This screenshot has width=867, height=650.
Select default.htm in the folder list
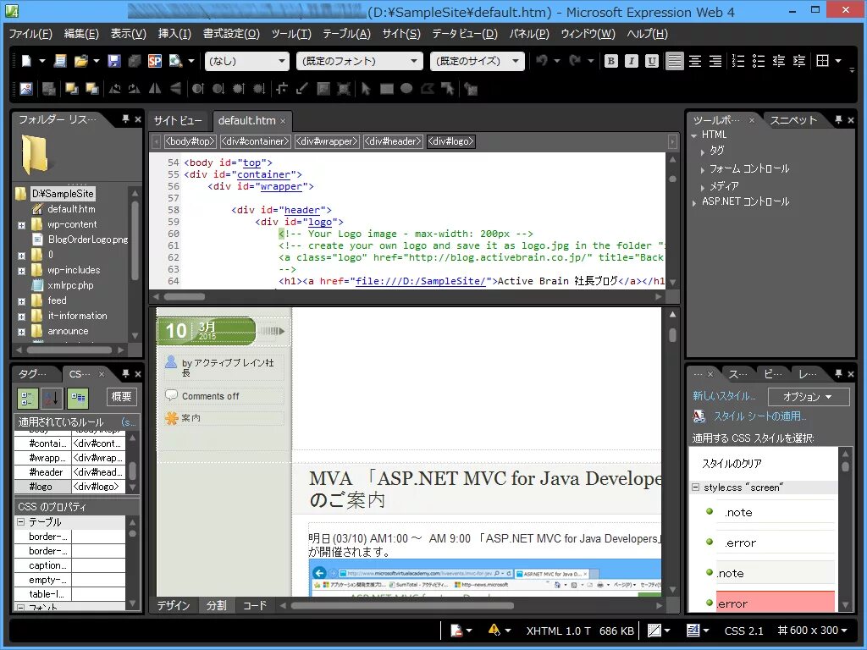71,209
